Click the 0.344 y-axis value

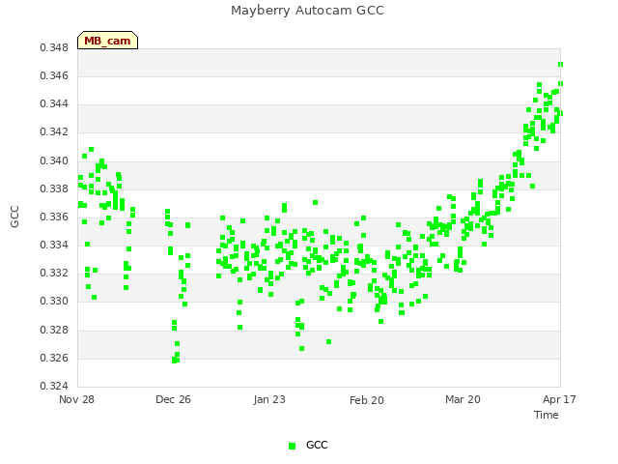point(54,104)
